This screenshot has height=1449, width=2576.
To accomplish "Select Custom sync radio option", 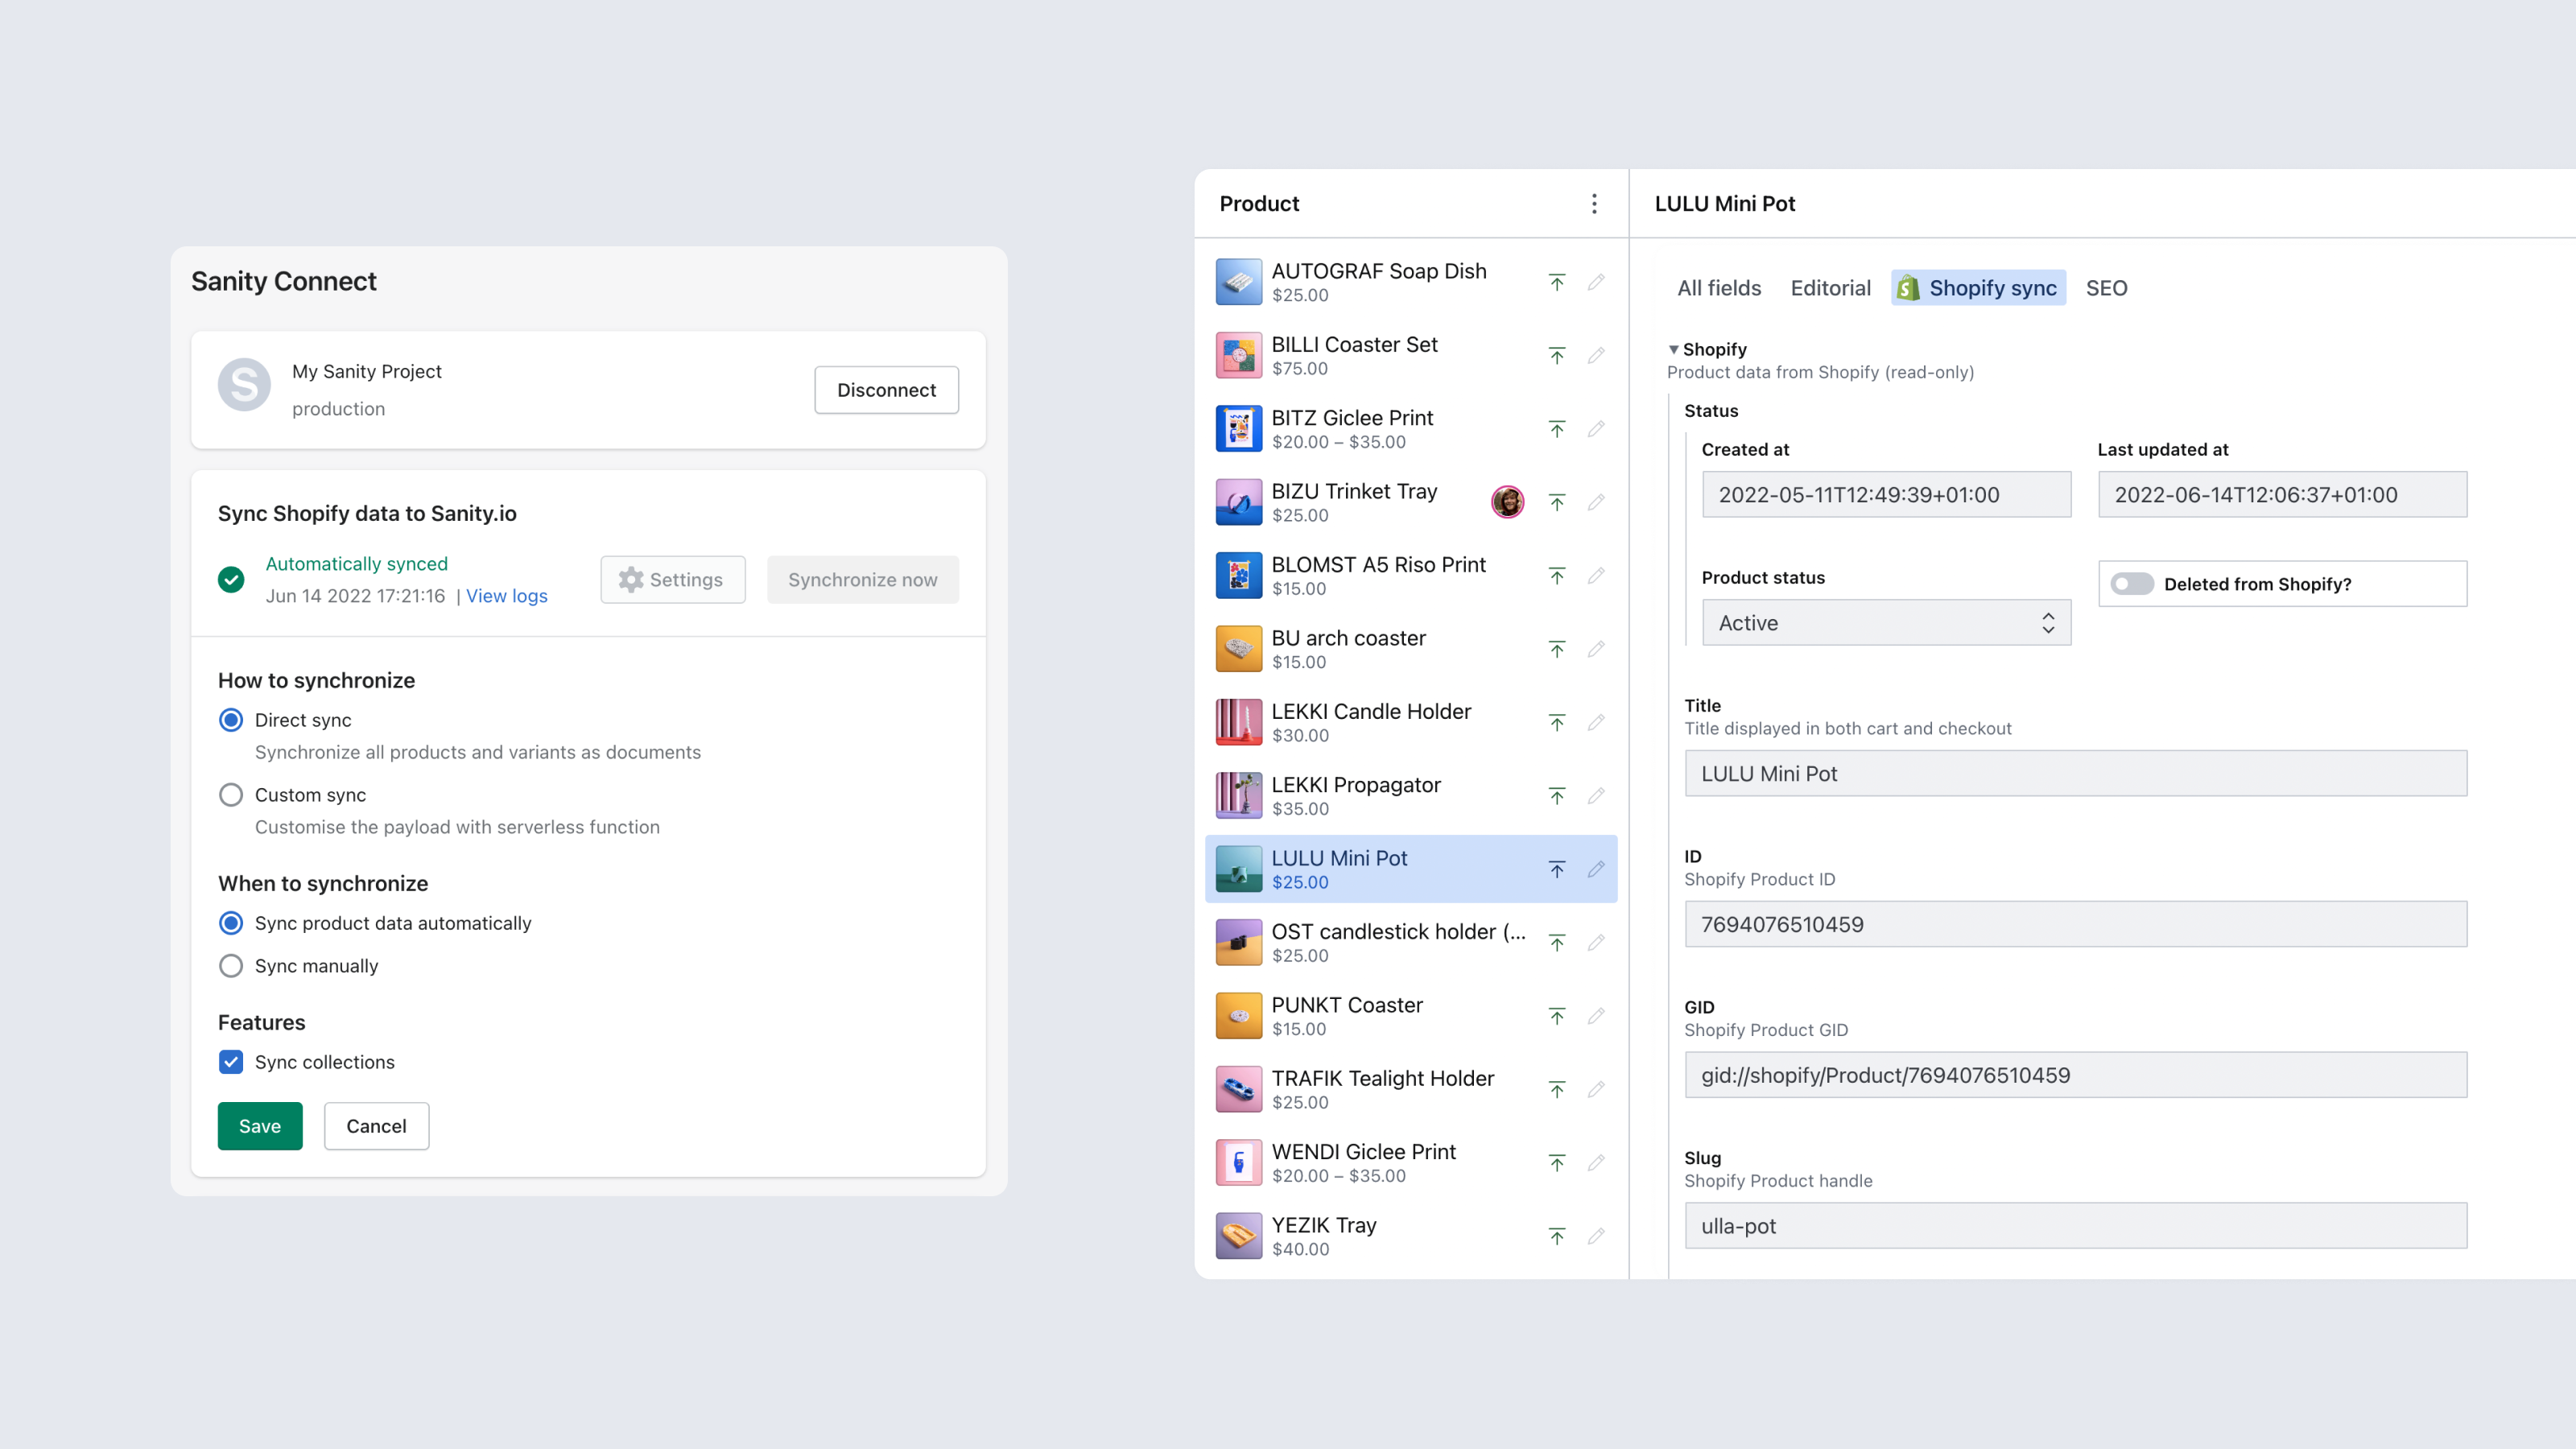I will pyautogui.click(x=231, y=795).
